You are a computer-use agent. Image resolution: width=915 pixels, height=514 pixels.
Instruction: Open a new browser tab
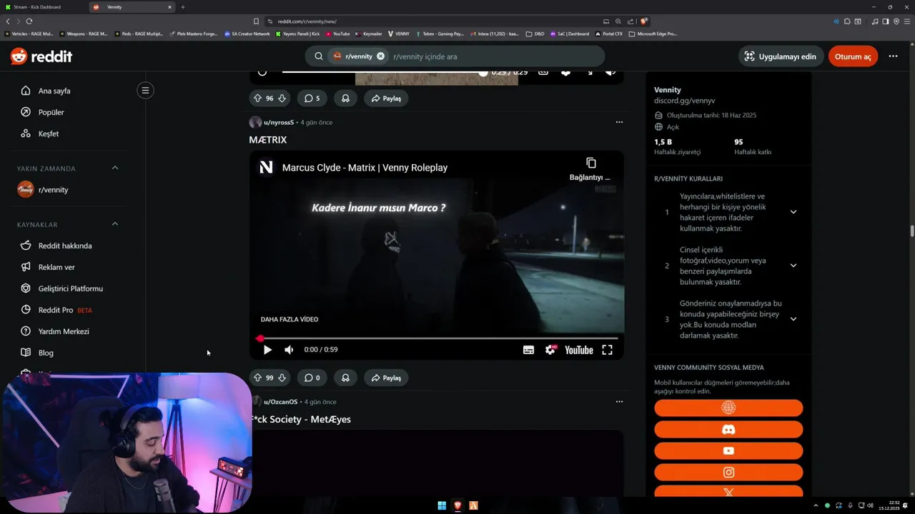pyautogui.click(x=182, y=7)
